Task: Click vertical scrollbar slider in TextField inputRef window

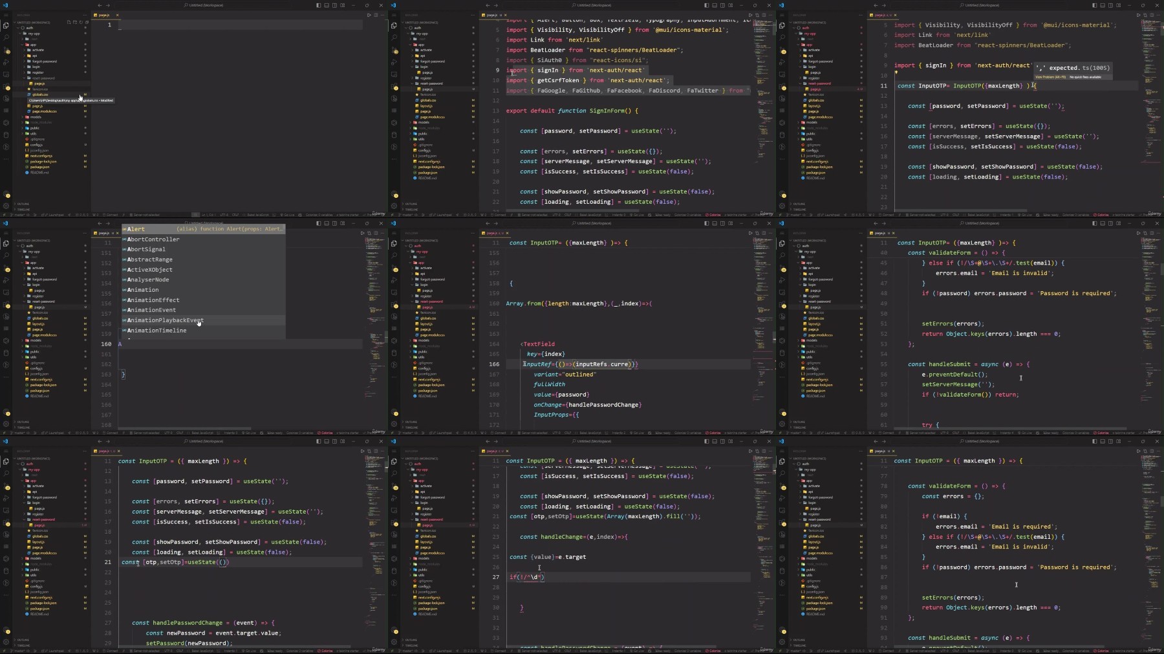Action: tap(774, 338)
